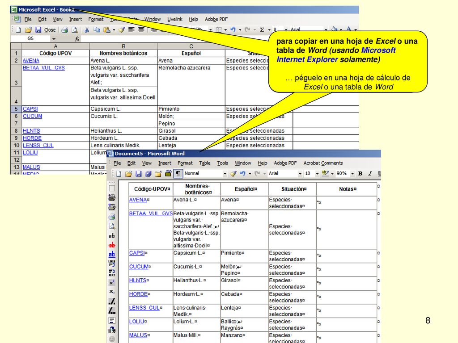Viewport: 458px width, 343px height.
Task: Click the Font Color A in Excel
Action: tap(348, 29)
